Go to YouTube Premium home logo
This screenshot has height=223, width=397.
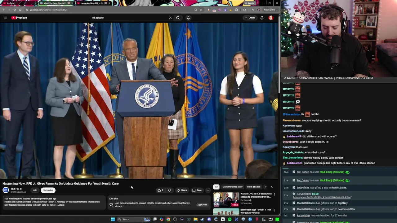point(19,18)
